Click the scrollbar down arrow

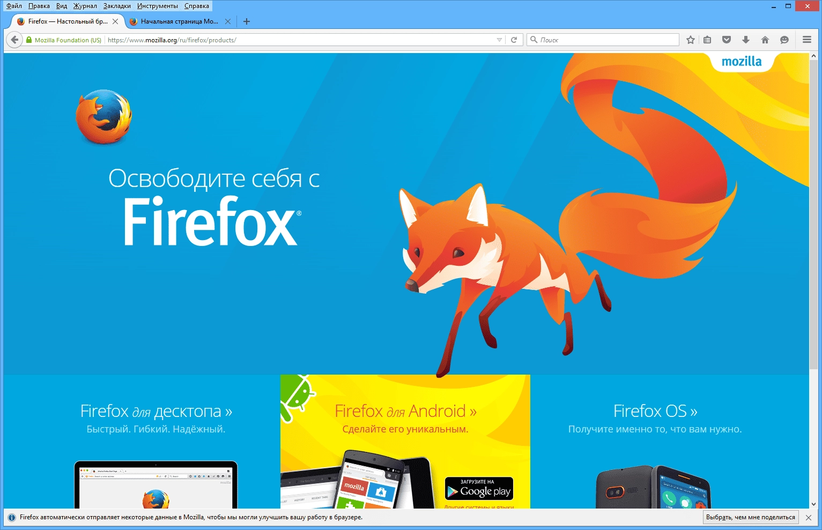pyautogui.click(x=813, y=504)
